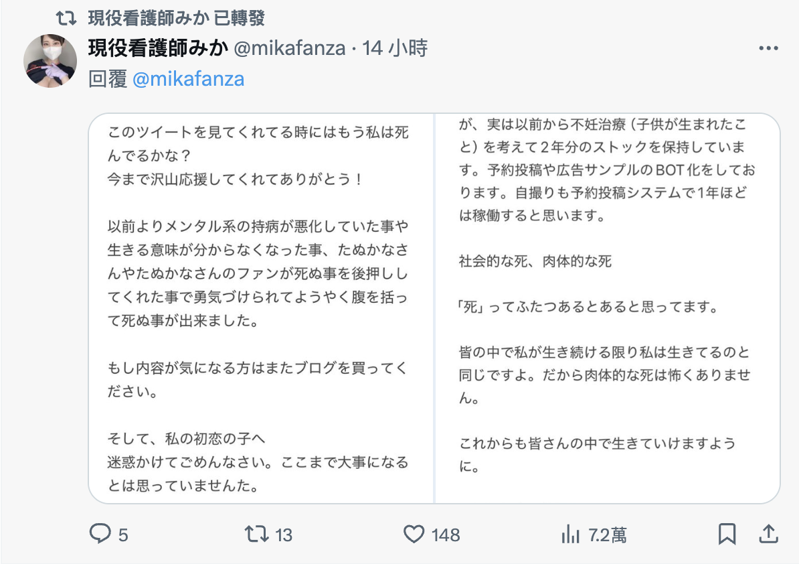Click the reply count 5
Viewport: 799px width, 564px height.
click(123, 535)
